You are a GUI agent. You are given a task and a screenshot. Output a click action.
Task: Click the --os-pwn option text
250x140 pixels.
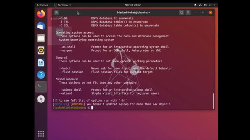[x=66, y=51]
